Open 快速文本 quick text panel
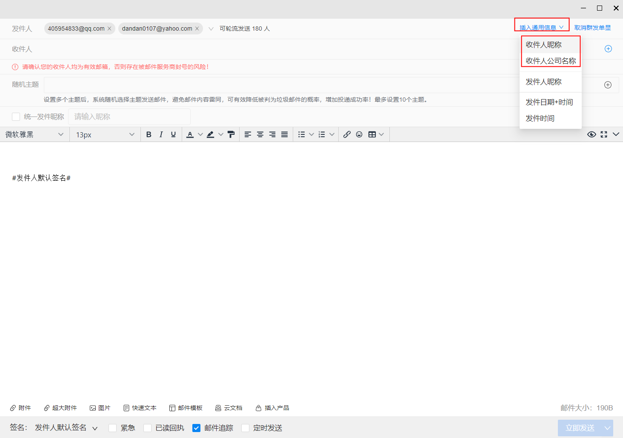This screenshot has height=438, width=623. pos(140,408)
